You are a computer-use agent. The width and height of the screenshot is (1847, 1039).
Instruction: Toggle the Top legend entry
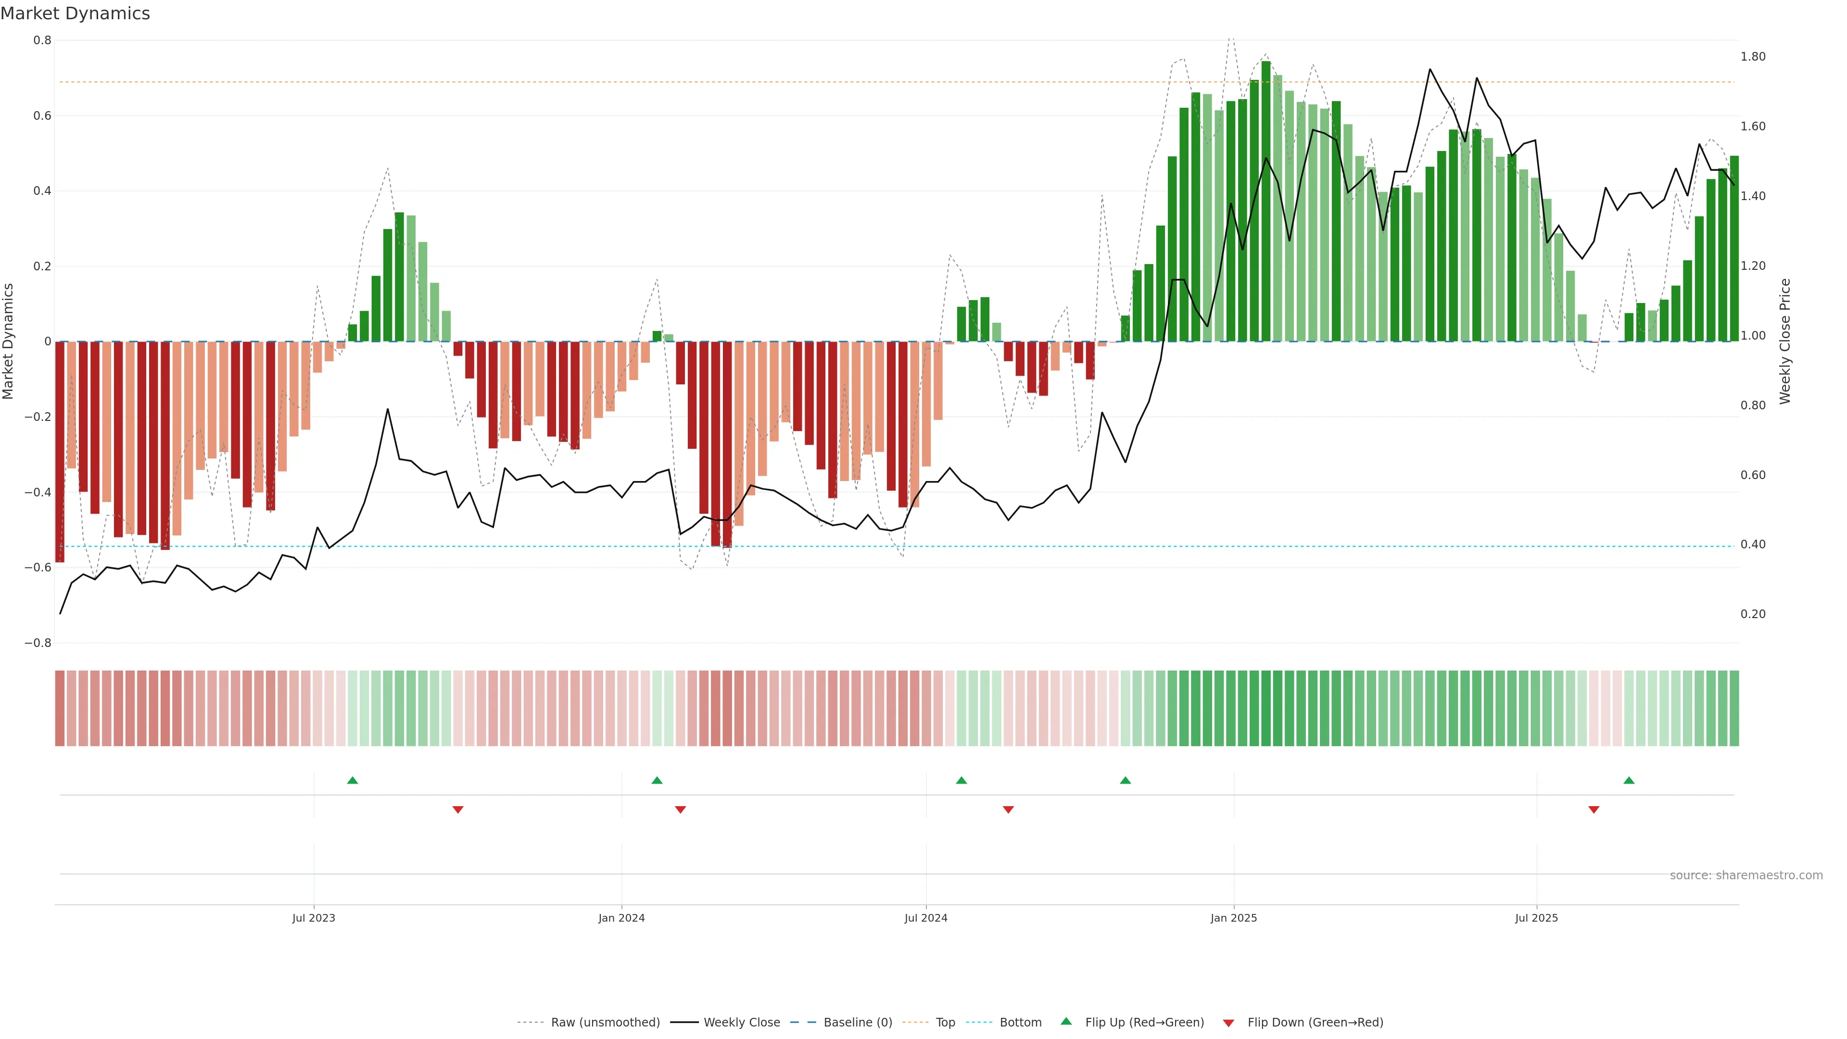pos(945,1022)
